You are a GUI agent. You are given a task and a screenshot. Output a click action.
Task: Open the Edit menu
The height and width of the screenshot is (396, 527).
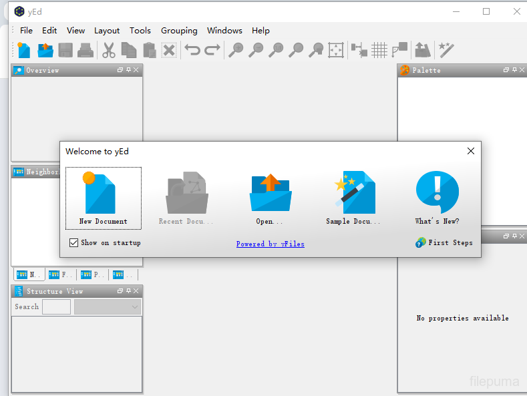pyautogui.click(x=49, y=31)
